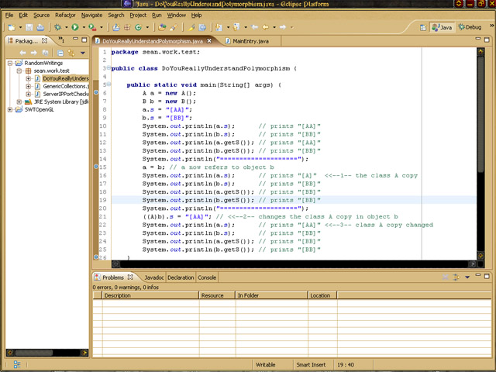Viewport: 496px width, 372px height.
Task: Click the New file toolbar icon
Action: [12, 28]
